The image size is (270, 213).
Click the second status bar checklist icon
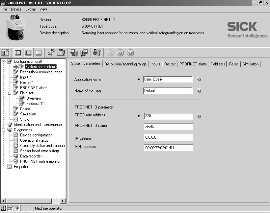point(10,208)
